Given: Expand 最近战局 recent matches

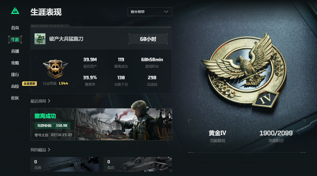Looking at the screenshot, I should coord(40,101).
